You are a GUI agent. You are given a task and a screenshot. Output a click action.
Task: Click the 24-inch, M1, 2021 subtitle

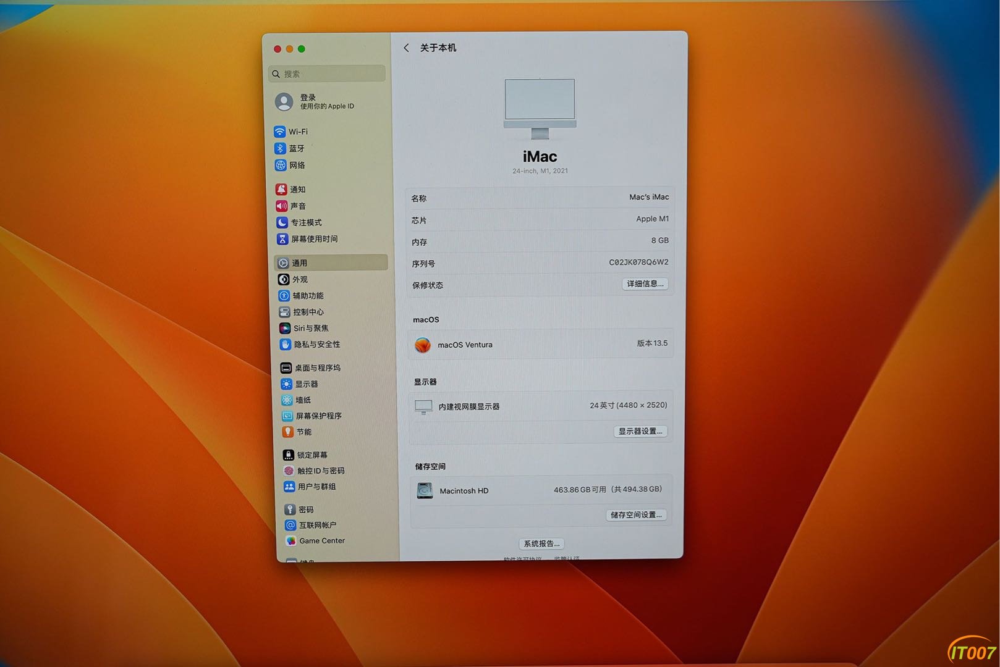(x=540, y=170)
